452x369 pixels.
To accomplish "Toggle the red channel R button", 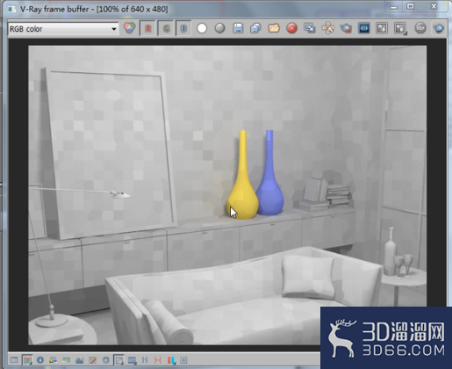I will 148,28.
